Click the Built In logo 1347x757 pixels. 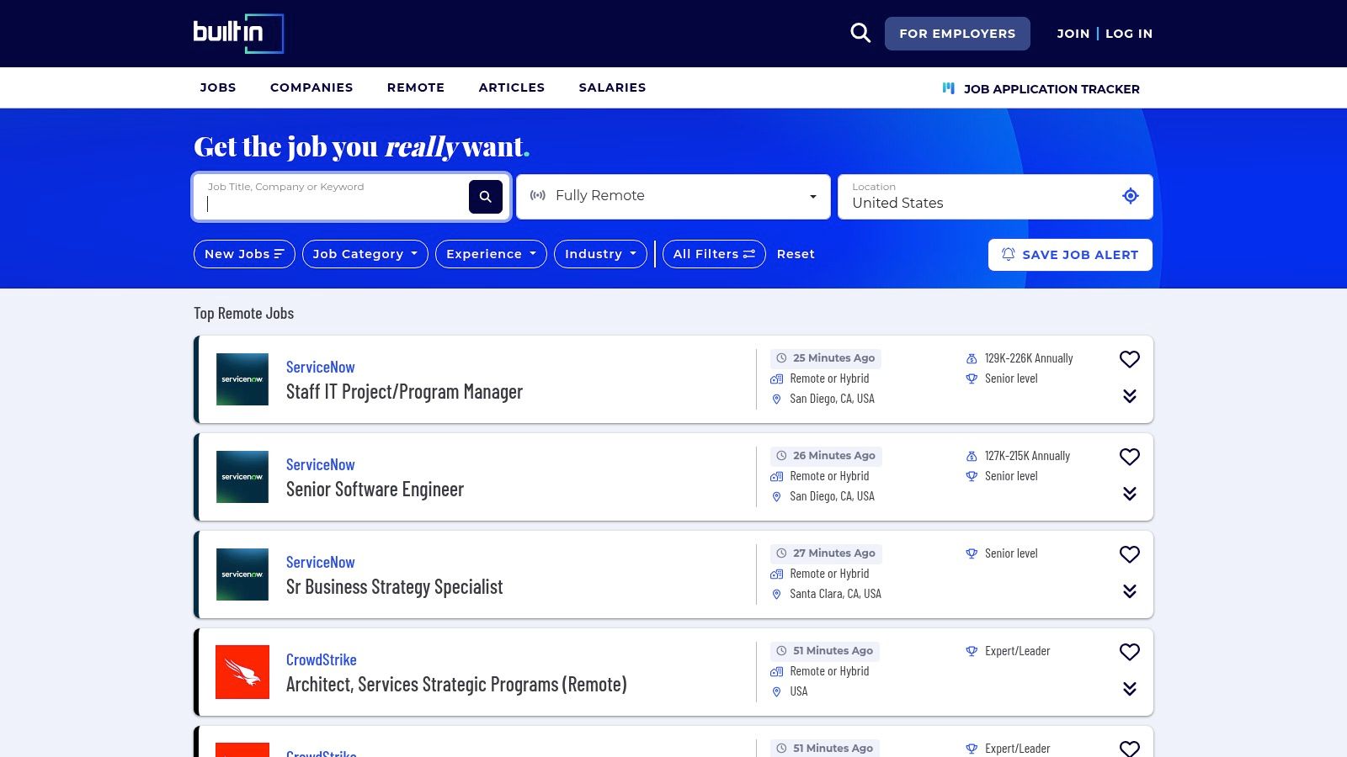click(238, 34)
